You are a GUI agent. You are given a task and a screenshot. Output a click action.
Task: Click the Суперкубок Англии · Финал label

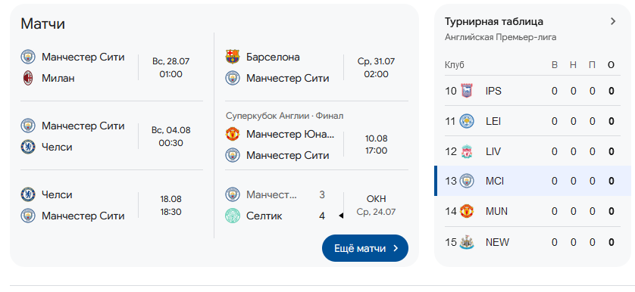[285, 116]
